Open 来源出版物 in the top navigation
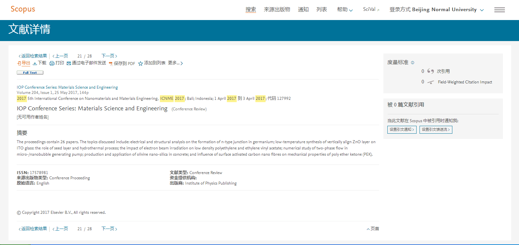 tap(277, 10)
